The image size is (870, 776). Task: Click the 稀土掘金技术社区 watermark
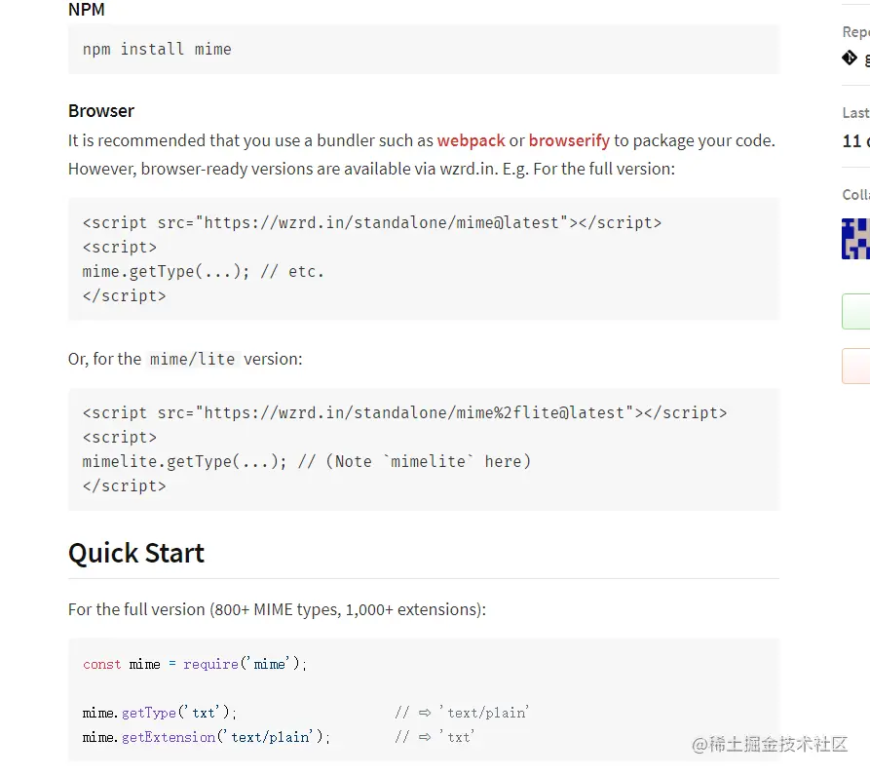770,745
